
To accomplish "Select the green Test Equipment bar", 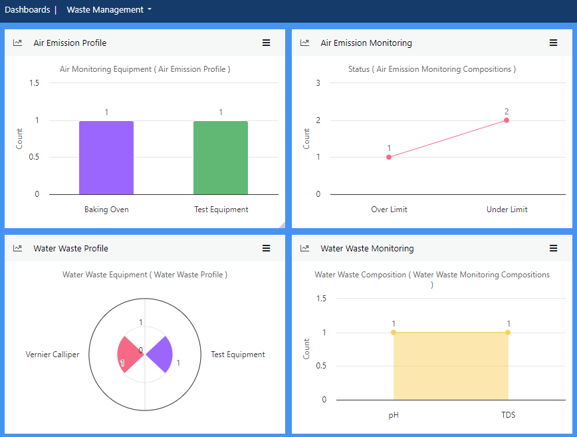I will click(x=221, y=158).
